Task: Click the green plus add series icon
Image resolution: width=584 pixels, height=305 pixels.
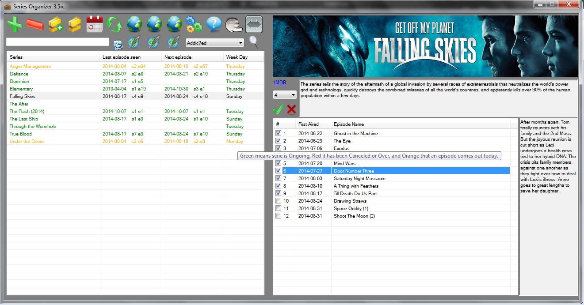Action: coord(15,24)
